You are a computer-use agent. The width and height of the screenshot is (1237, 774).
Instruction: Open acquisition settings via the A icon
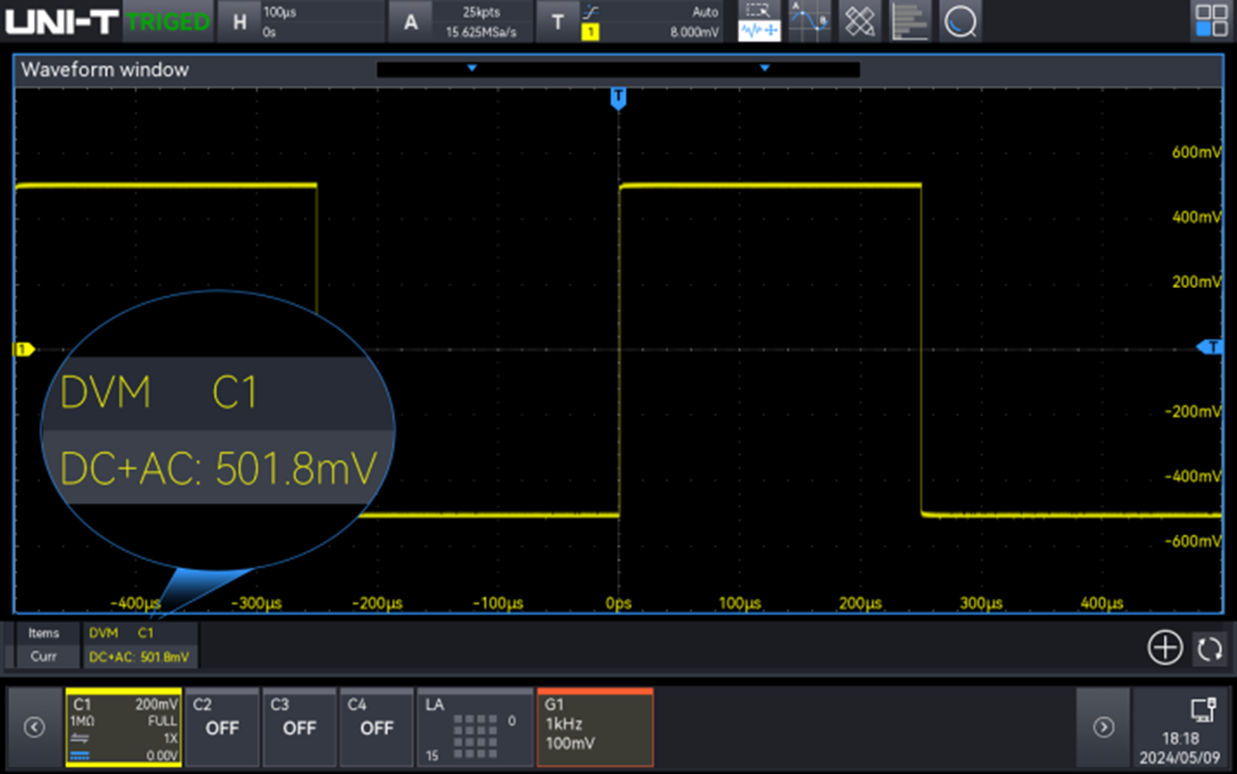pyautogui.click(x=411, y=21)
